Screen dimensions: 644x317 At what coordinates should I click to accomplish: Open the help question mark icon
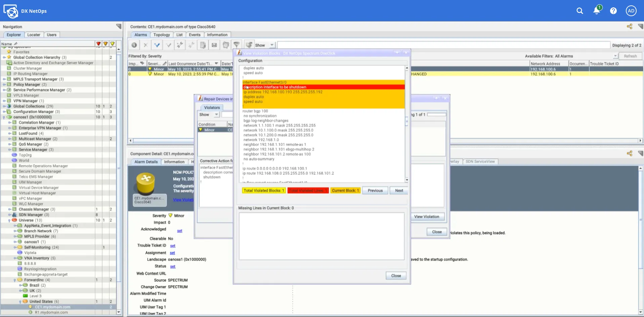click(613, 11)
